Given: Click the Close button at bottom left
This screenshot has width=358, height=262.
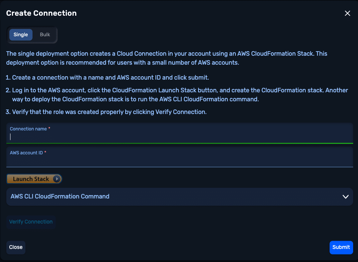Looking at the screenshot, I should tap(16, 247).
